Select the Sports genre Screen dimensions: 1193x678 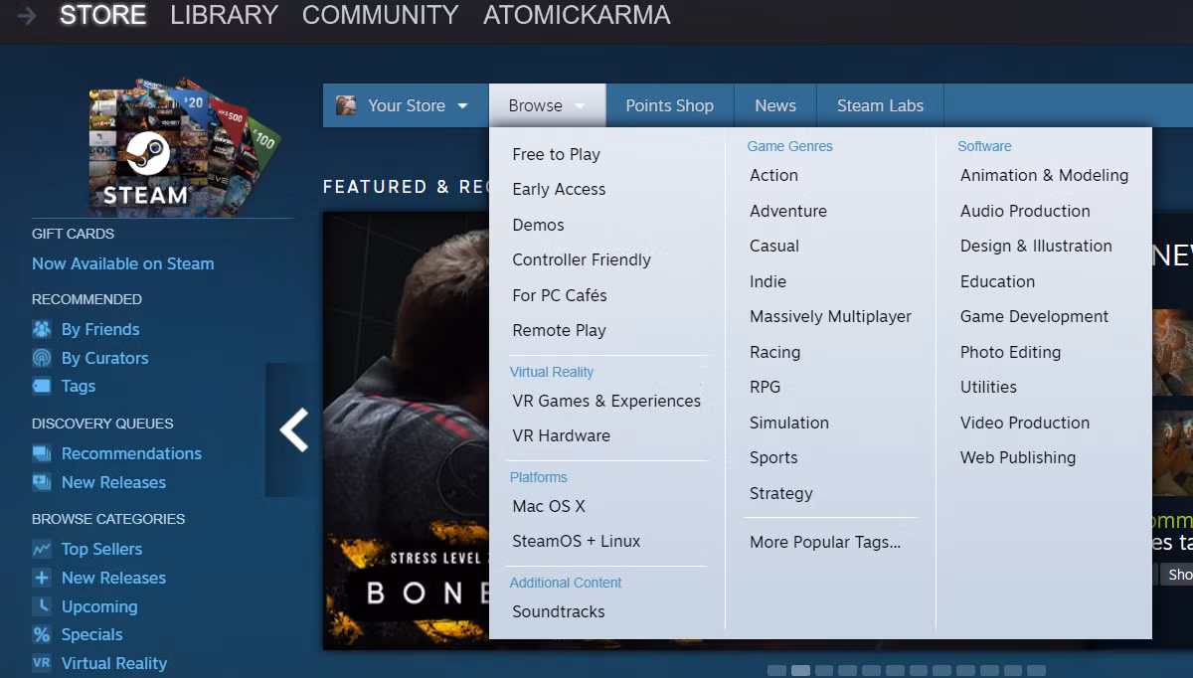(x=773, y=457)
